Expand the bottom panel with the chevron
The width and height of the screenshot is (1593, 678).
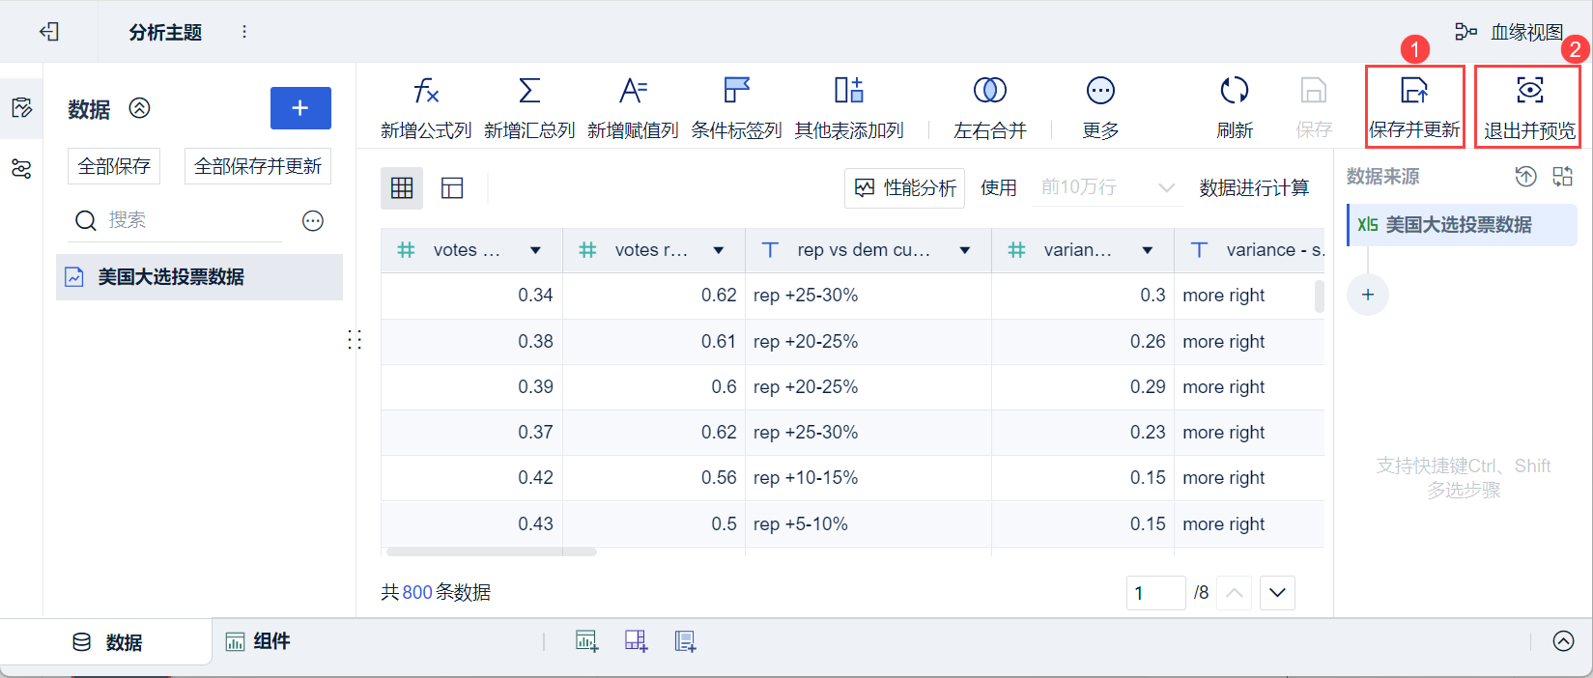1563,641
